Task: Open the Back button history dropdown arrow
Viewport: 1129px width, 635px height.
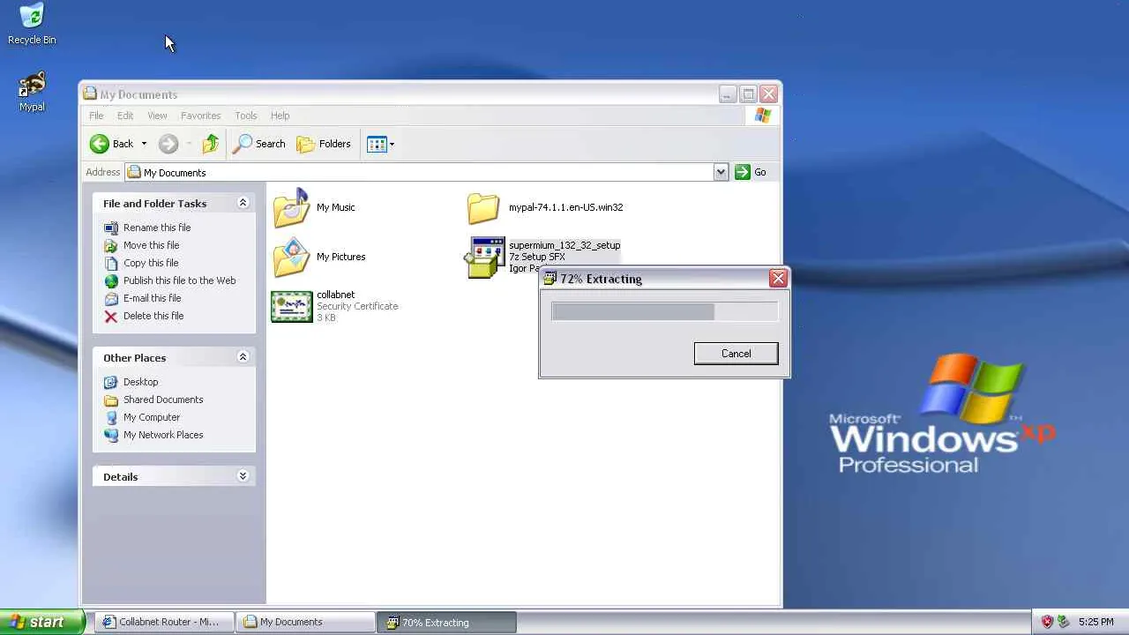Action: coord(144,144)
